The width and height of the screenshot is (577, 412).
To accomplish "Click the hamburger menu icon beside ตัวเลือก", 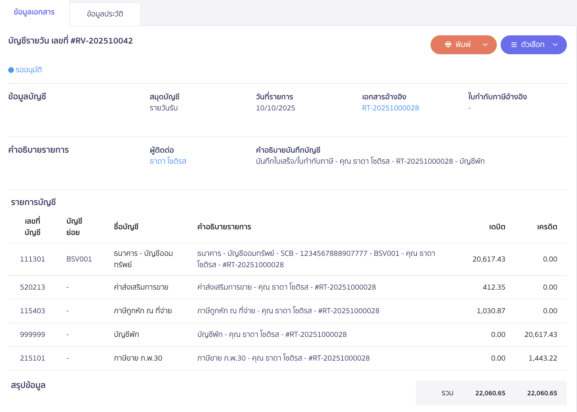I will click(514, 45).
